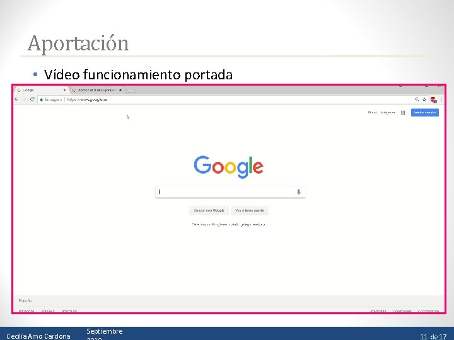
Task: Close the Google tab
Action: coord(65,90)
